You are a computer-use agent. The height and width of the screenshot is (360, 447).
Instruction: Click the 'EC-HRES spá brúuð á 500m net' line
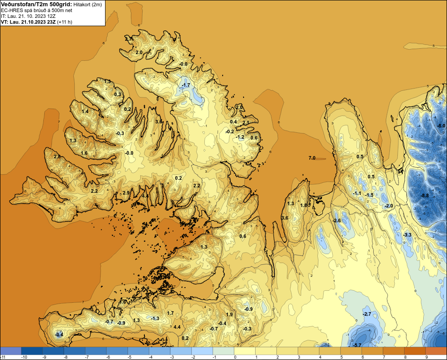pos(37,10)
